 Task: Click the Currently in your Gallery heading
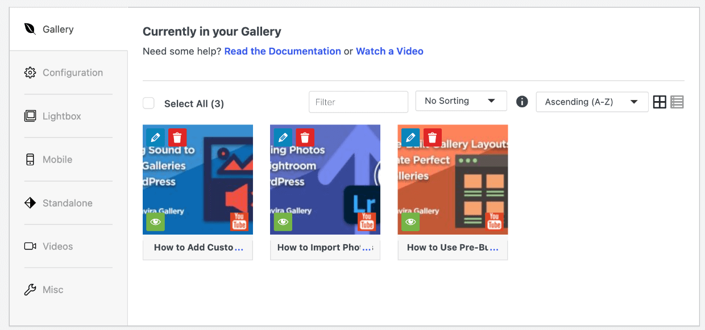point(212,32)
